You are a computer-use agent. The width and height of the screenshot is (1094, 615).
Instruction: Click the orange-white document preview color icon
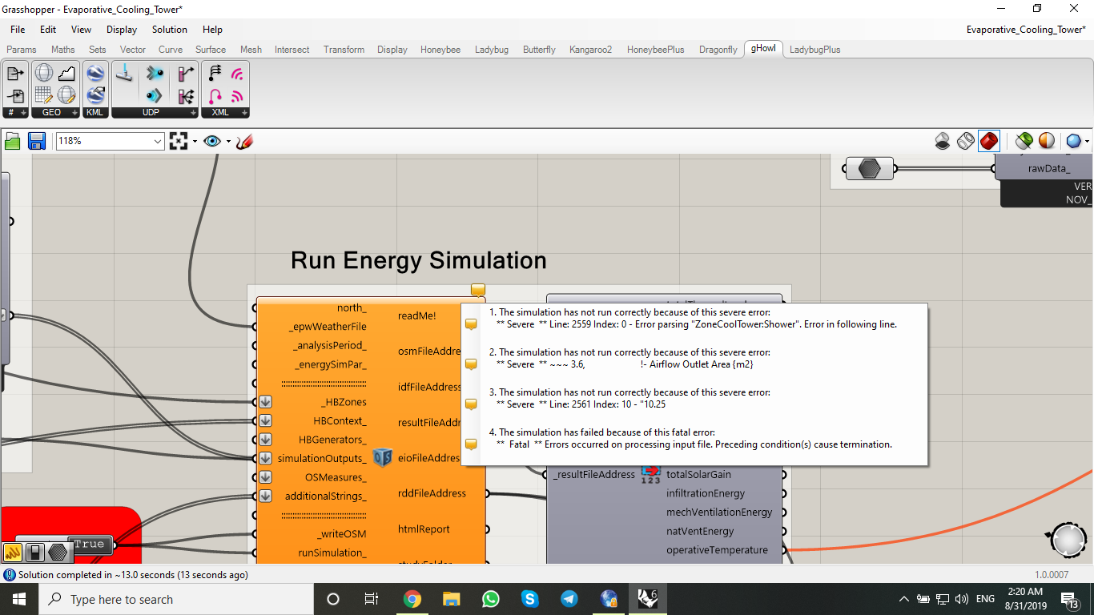(x=1047, y=142)
